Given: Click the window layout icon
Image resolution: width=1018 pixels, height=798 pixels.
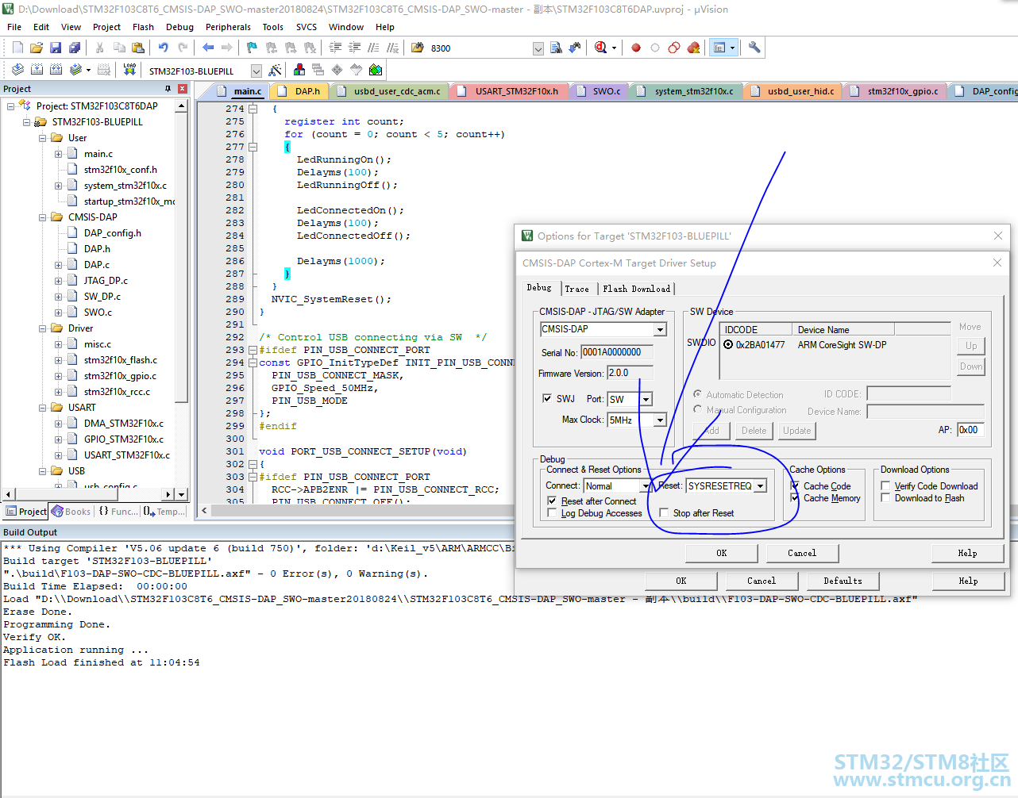Looking at the screenshot, I should (719, 48).
